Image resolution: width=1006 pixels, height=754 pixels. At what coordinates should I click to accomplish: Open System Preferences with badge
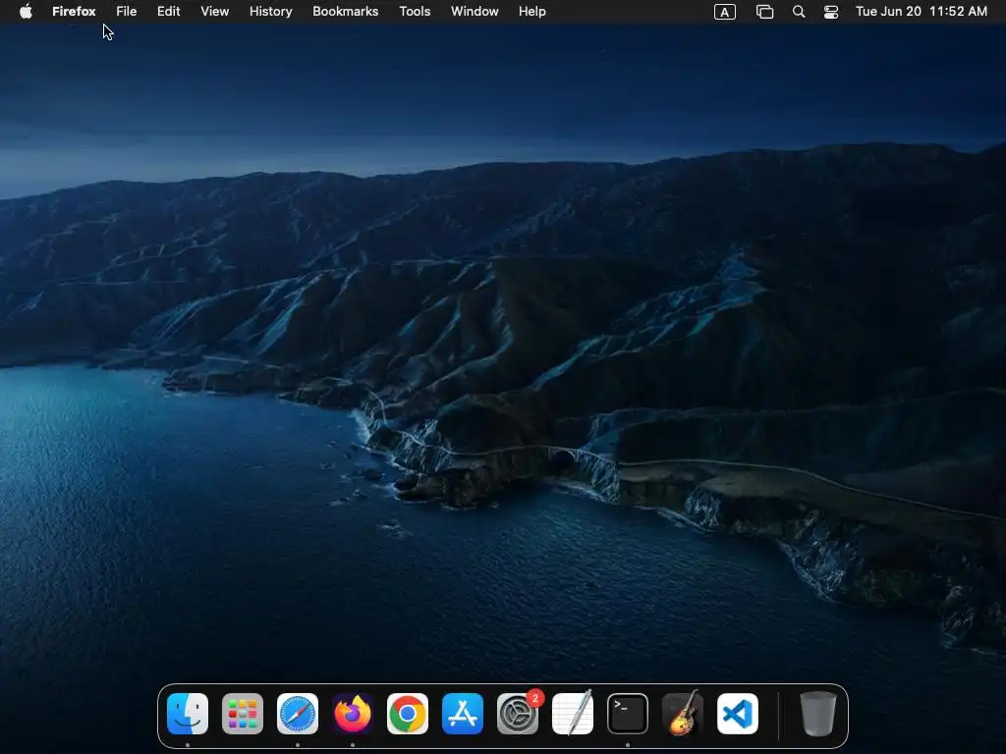[518, 714]
